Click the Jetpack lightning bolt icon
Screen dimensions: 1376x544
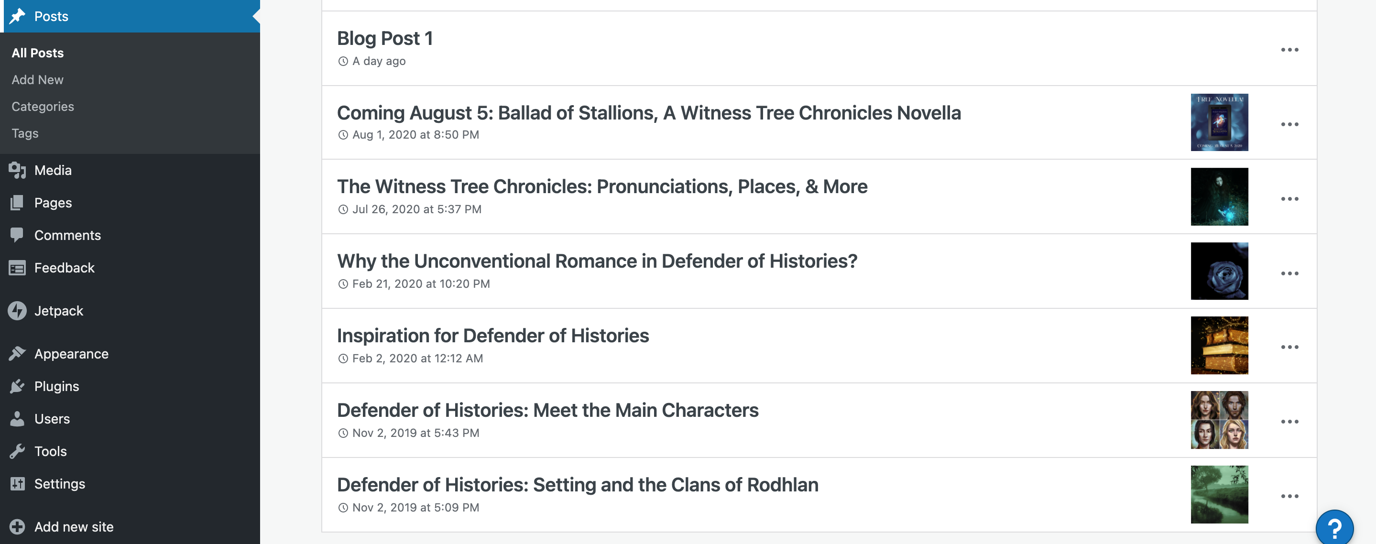click(17, 311)
